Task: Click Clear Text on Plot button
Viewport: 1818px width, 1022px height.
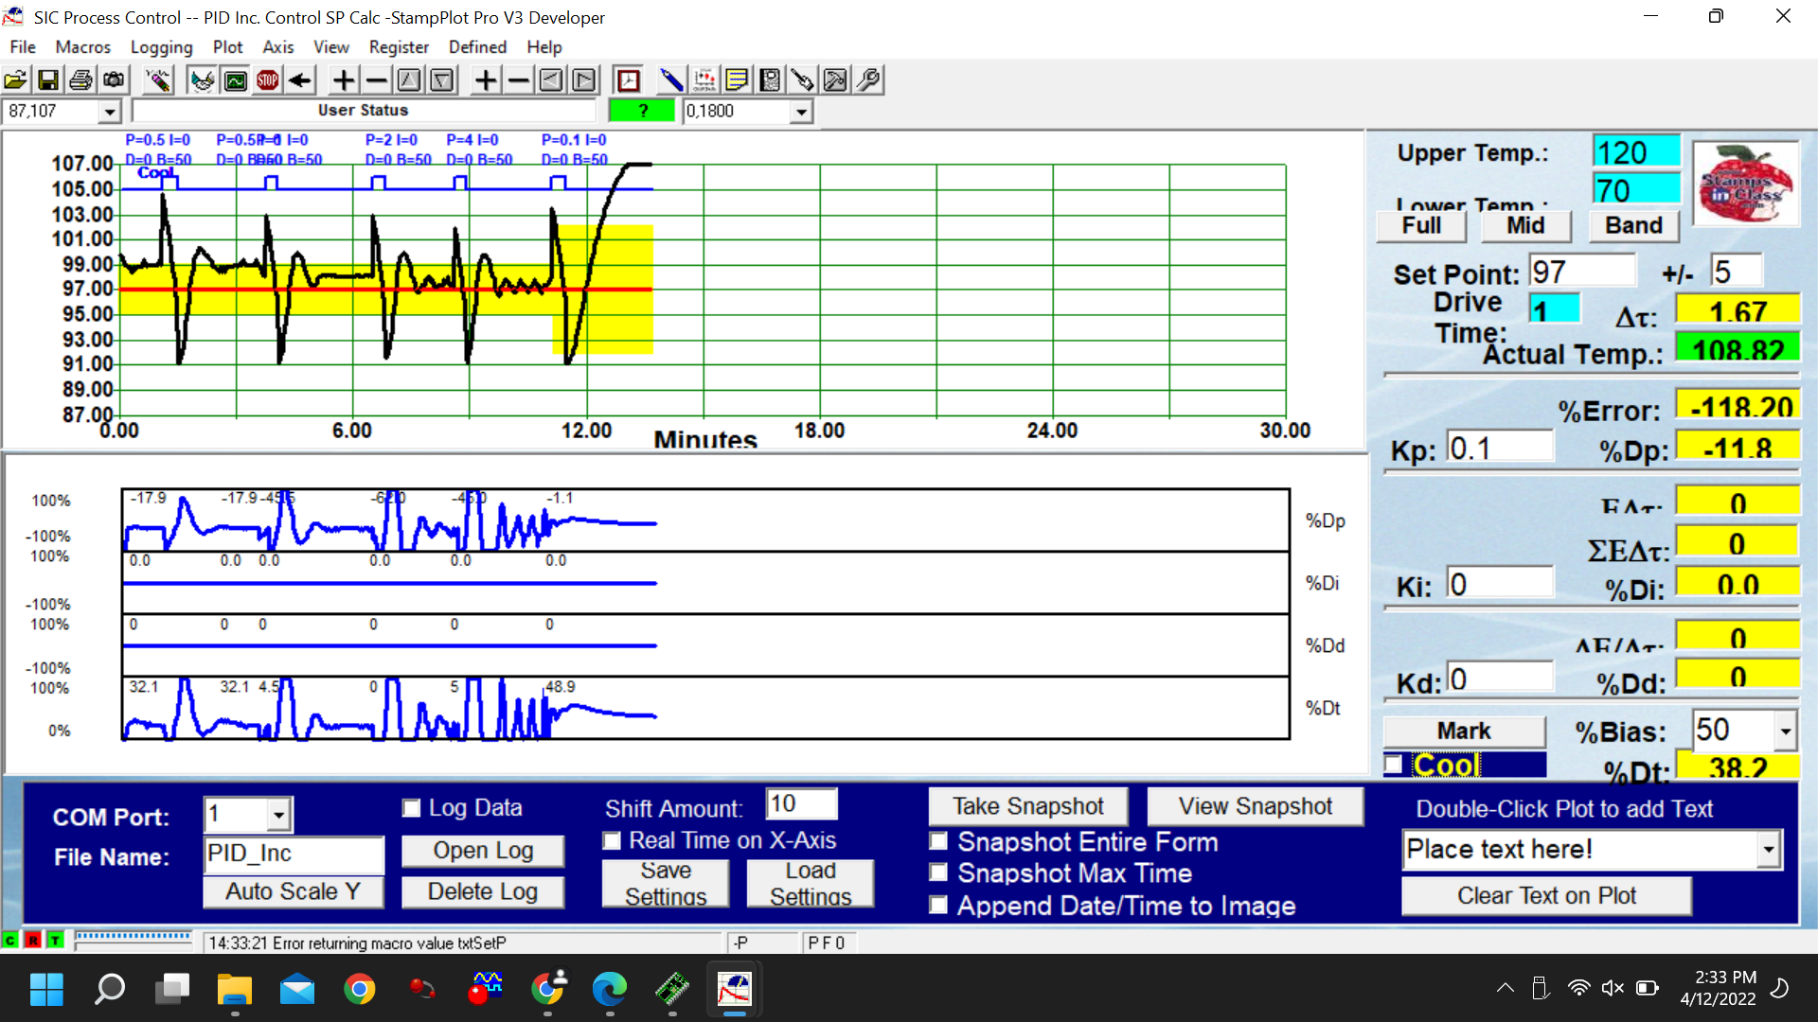Action: [1546, 896]
